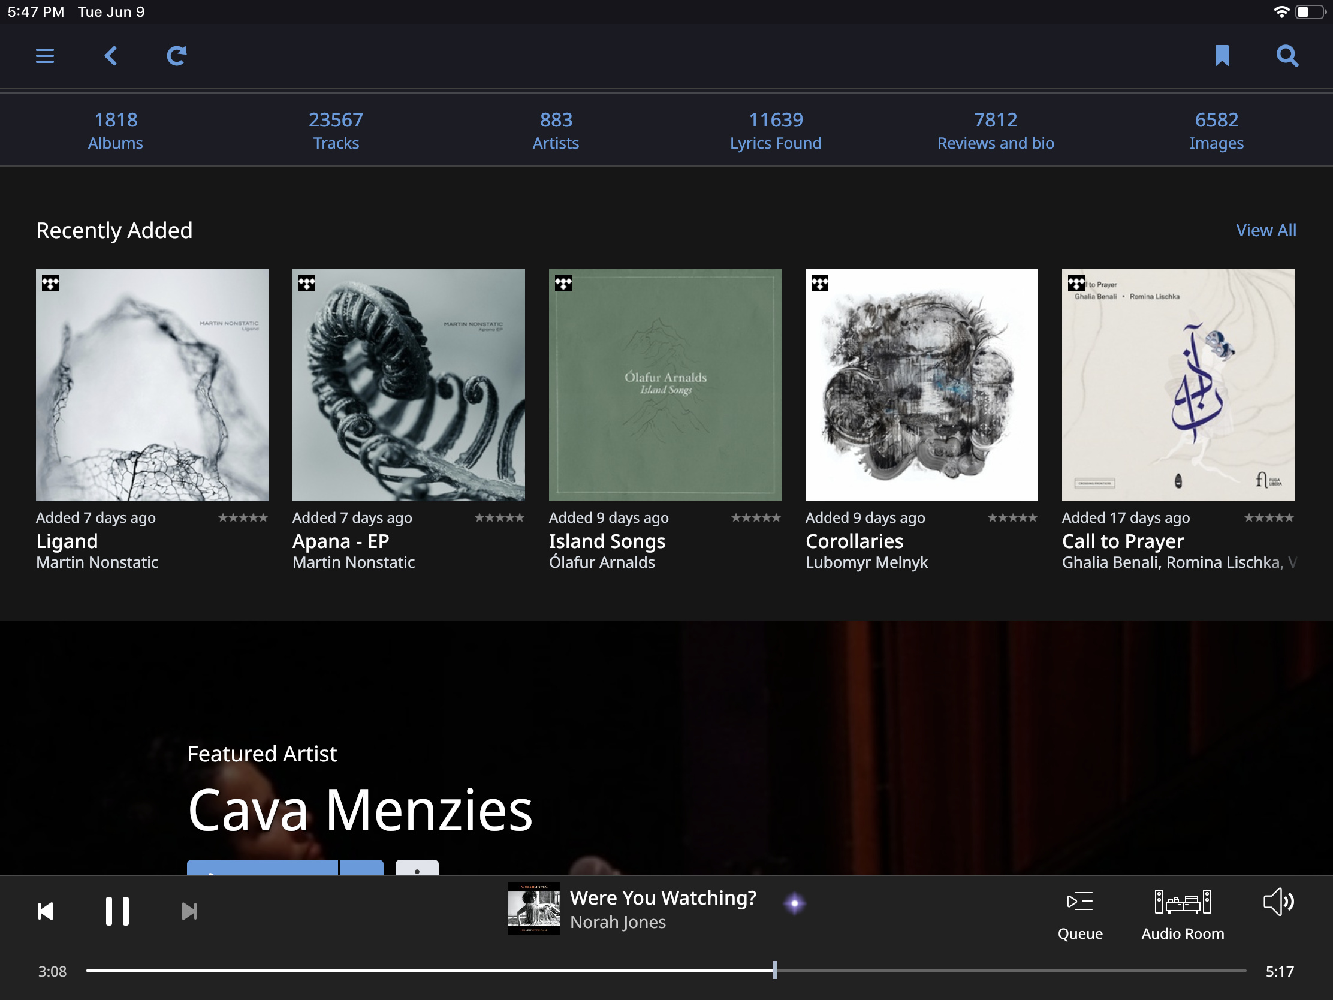Click the Wi-Fi status icon
Image resolution: width=1333 pixels, height=1000 pixels.
[1281, 12]
